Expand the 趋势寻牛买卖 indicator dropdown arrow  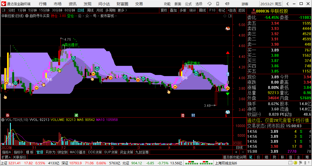coord(27,16)
